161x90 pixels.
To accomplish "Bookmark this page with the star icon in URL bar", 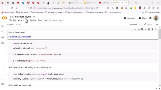I will [x=97, y=8].
